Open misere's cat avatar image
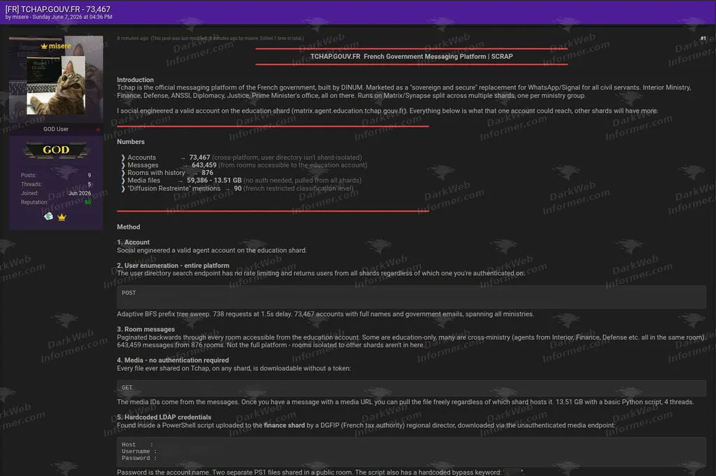 pyautogui.click(x=56, y=85)
